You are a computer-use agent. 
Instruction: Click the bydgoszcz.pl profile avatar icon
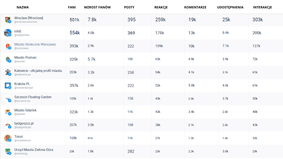(7, 125)
